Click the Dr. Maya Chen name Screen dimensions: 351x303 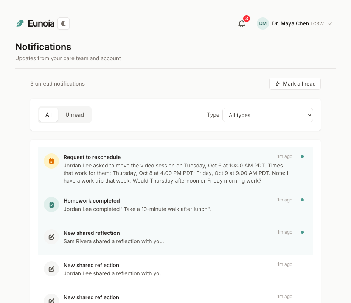pyautogui.click(x=290, y=23)
